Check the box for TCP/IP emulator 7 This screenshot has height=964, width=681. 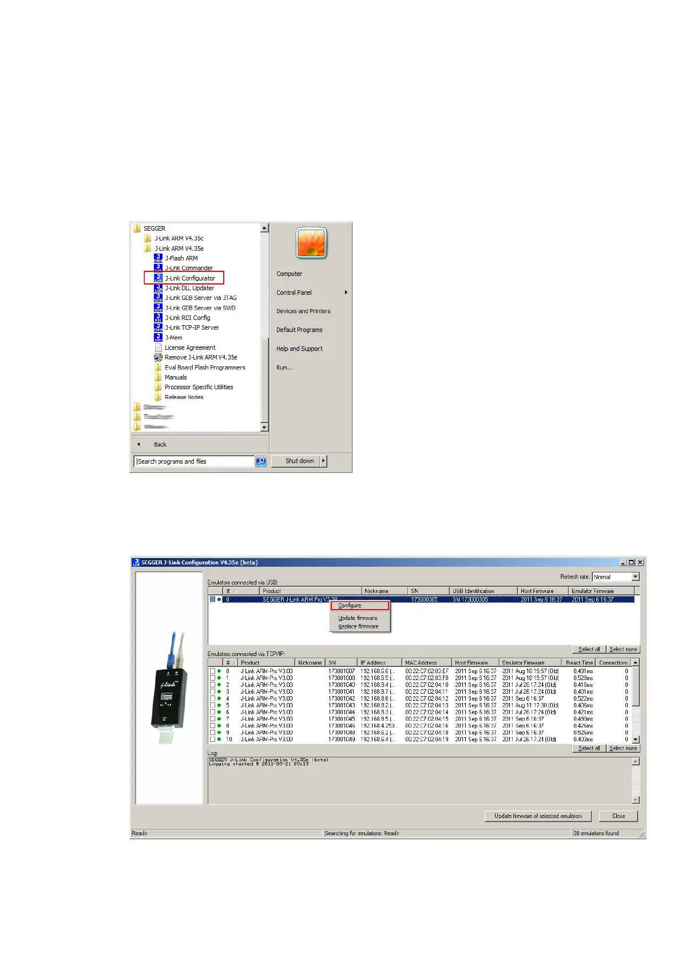point(212,719)
